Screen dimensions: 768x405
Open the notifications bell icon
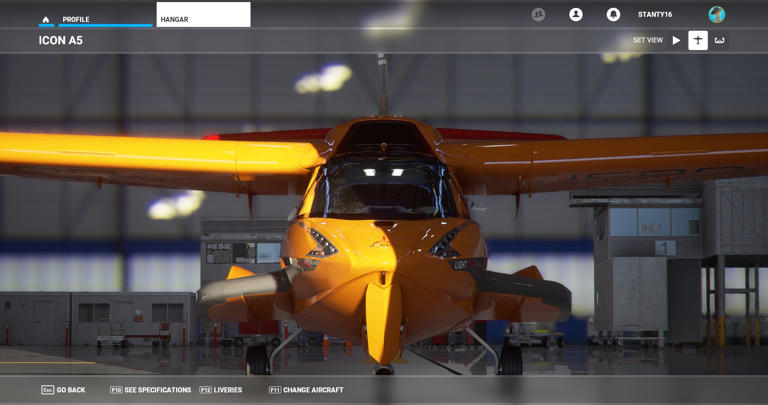coord(613,14)
